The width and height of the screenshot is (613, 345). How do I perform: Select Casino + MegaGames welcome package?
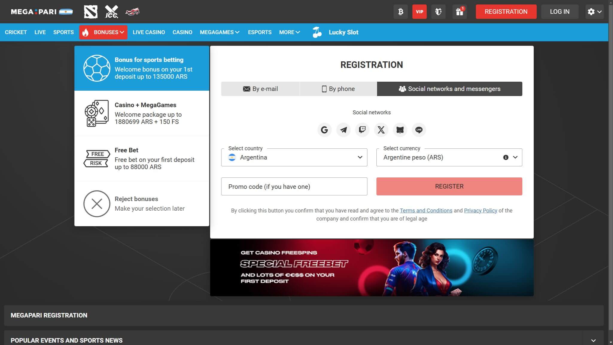pos(142,113)
